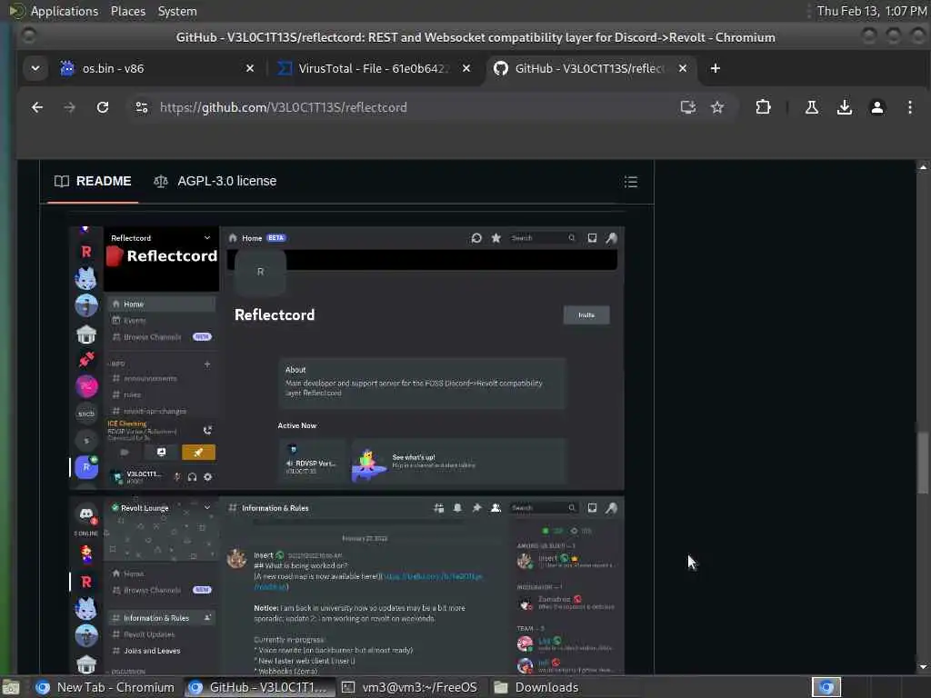Switch to New Tab - Chromium taskbar window
The width and height of the screenshot is (931, 698).
(105, 687)
